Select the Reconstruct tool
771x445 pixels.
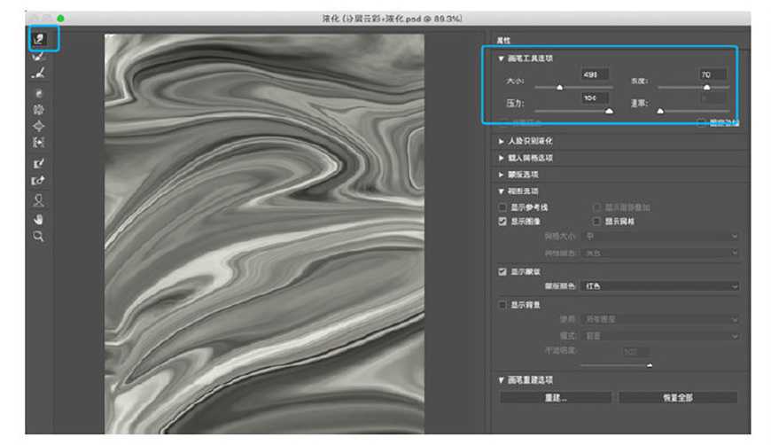[39, 57]
